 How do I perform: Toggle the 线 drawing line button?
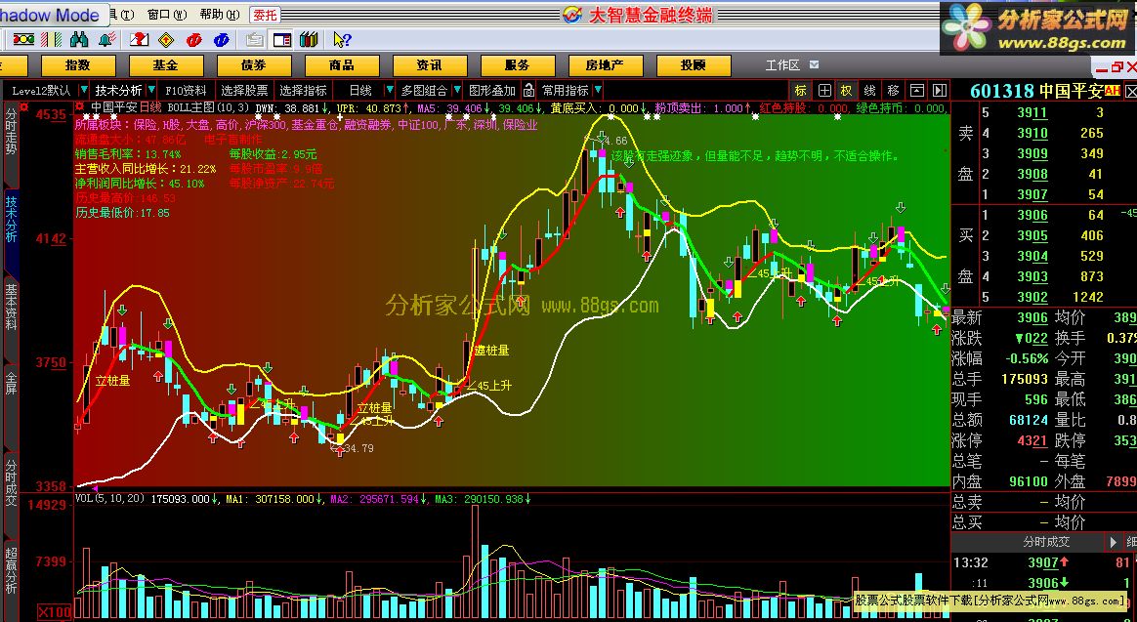tap(869, 91)
